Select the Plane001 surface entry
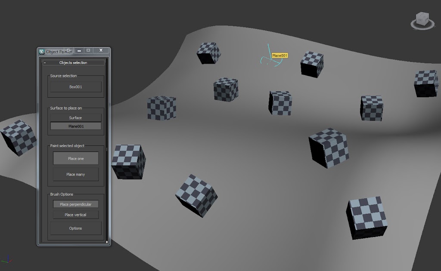This screenshot has height=271, width=441. click(x=76, y=126)
